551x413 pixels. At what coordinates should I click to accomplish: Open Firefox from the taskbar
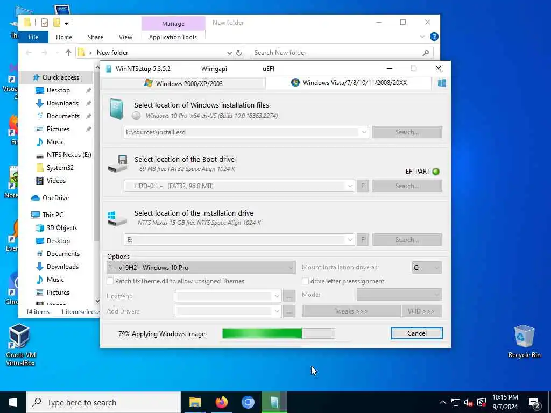click(221, 402)
